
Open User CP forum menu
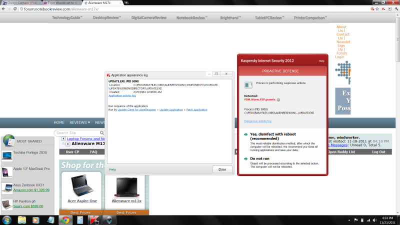point(72,152)
